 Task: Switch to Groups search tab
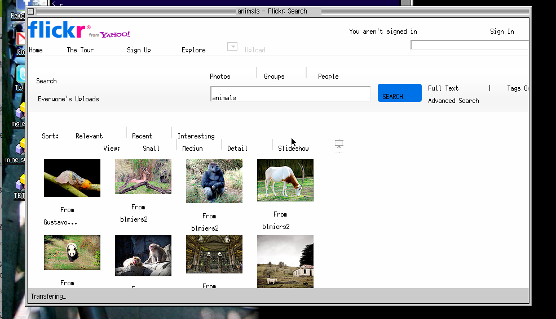(274, 77)
